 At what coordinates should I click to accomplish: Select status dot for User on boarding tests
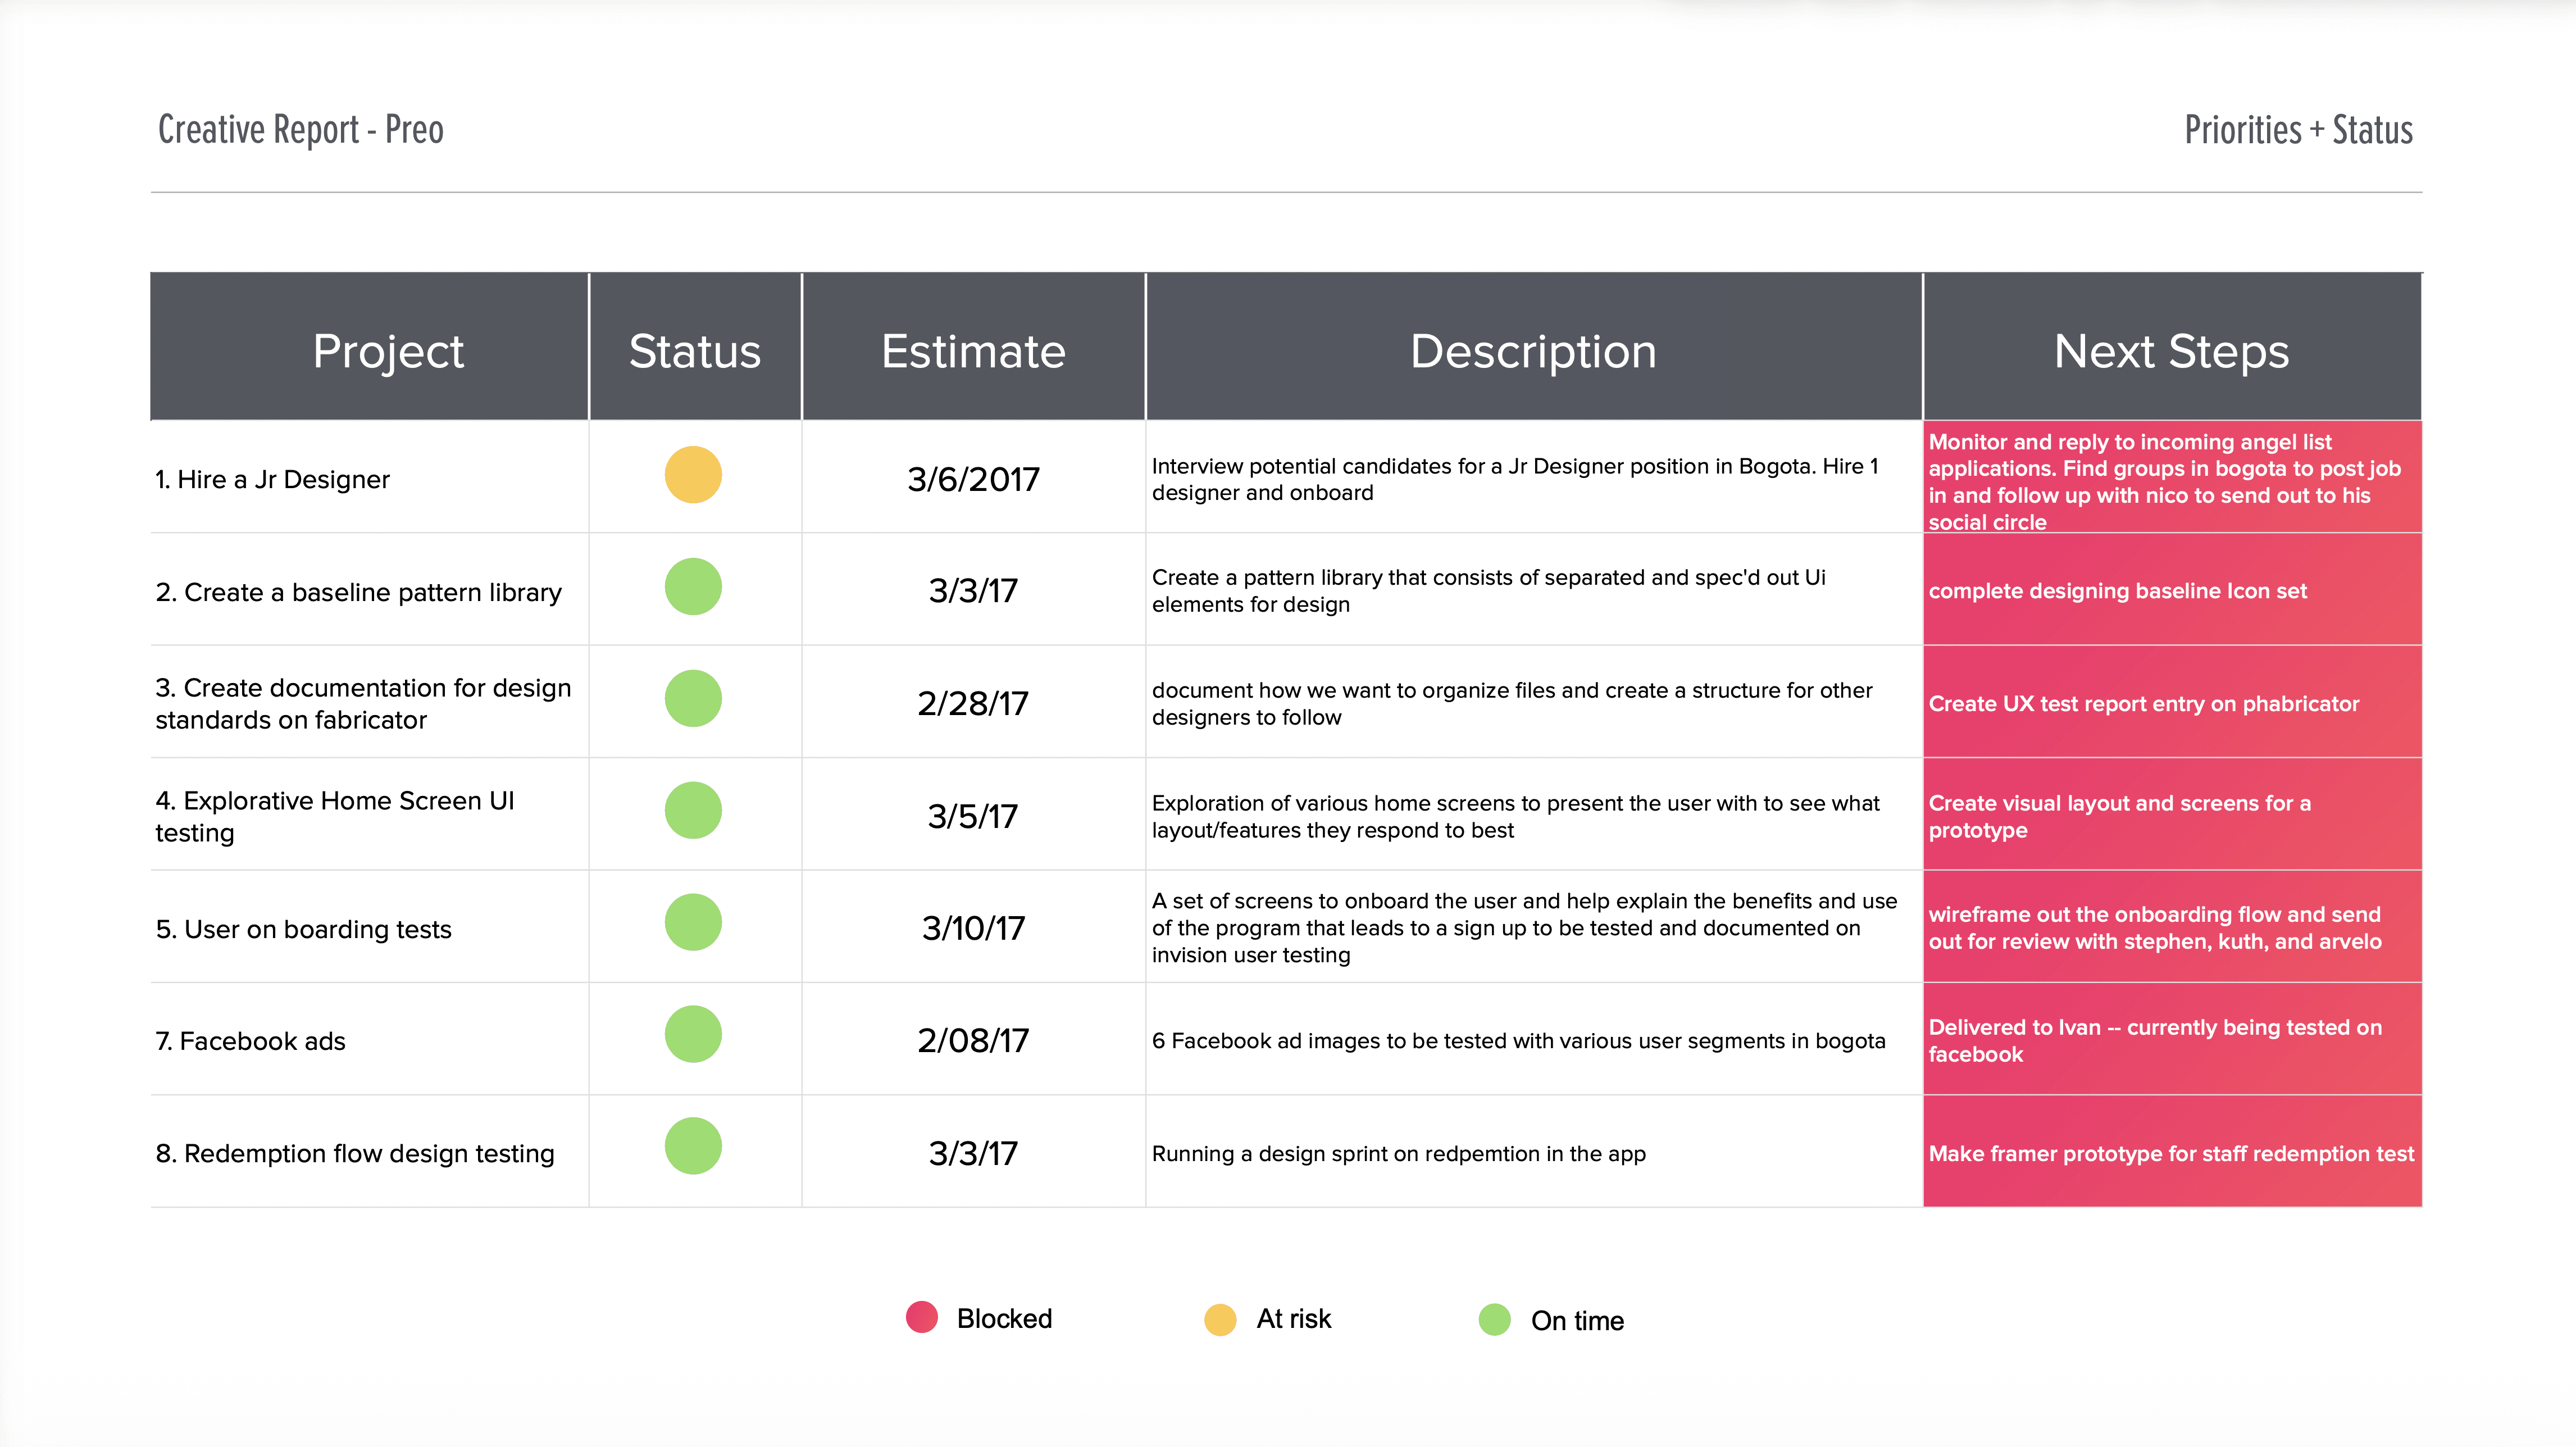tap(693, 923)
